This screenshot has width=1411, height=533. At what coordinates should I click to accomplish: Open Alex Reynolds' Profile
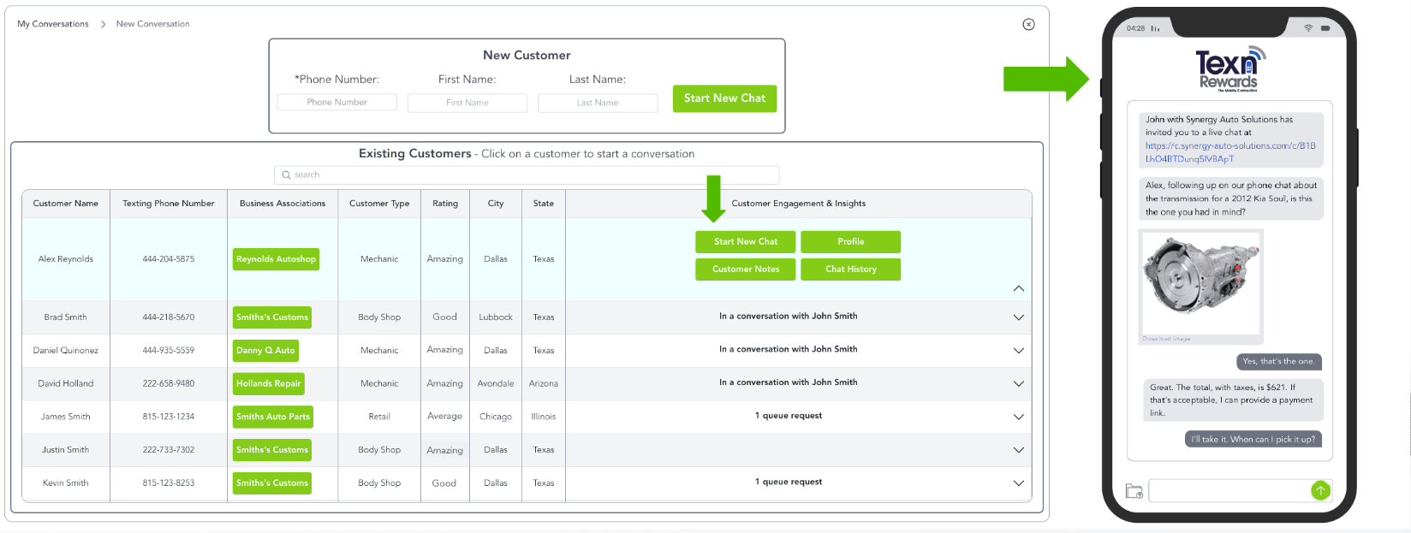(x=850, y=241)
